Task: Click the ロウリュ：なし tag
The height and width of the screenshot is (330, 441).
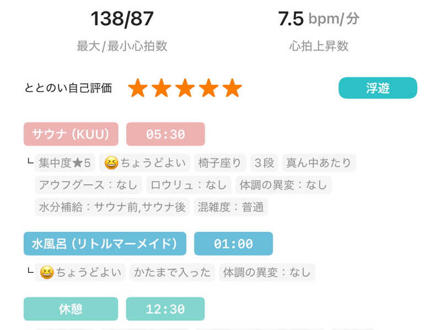Action: coord(189,185)
